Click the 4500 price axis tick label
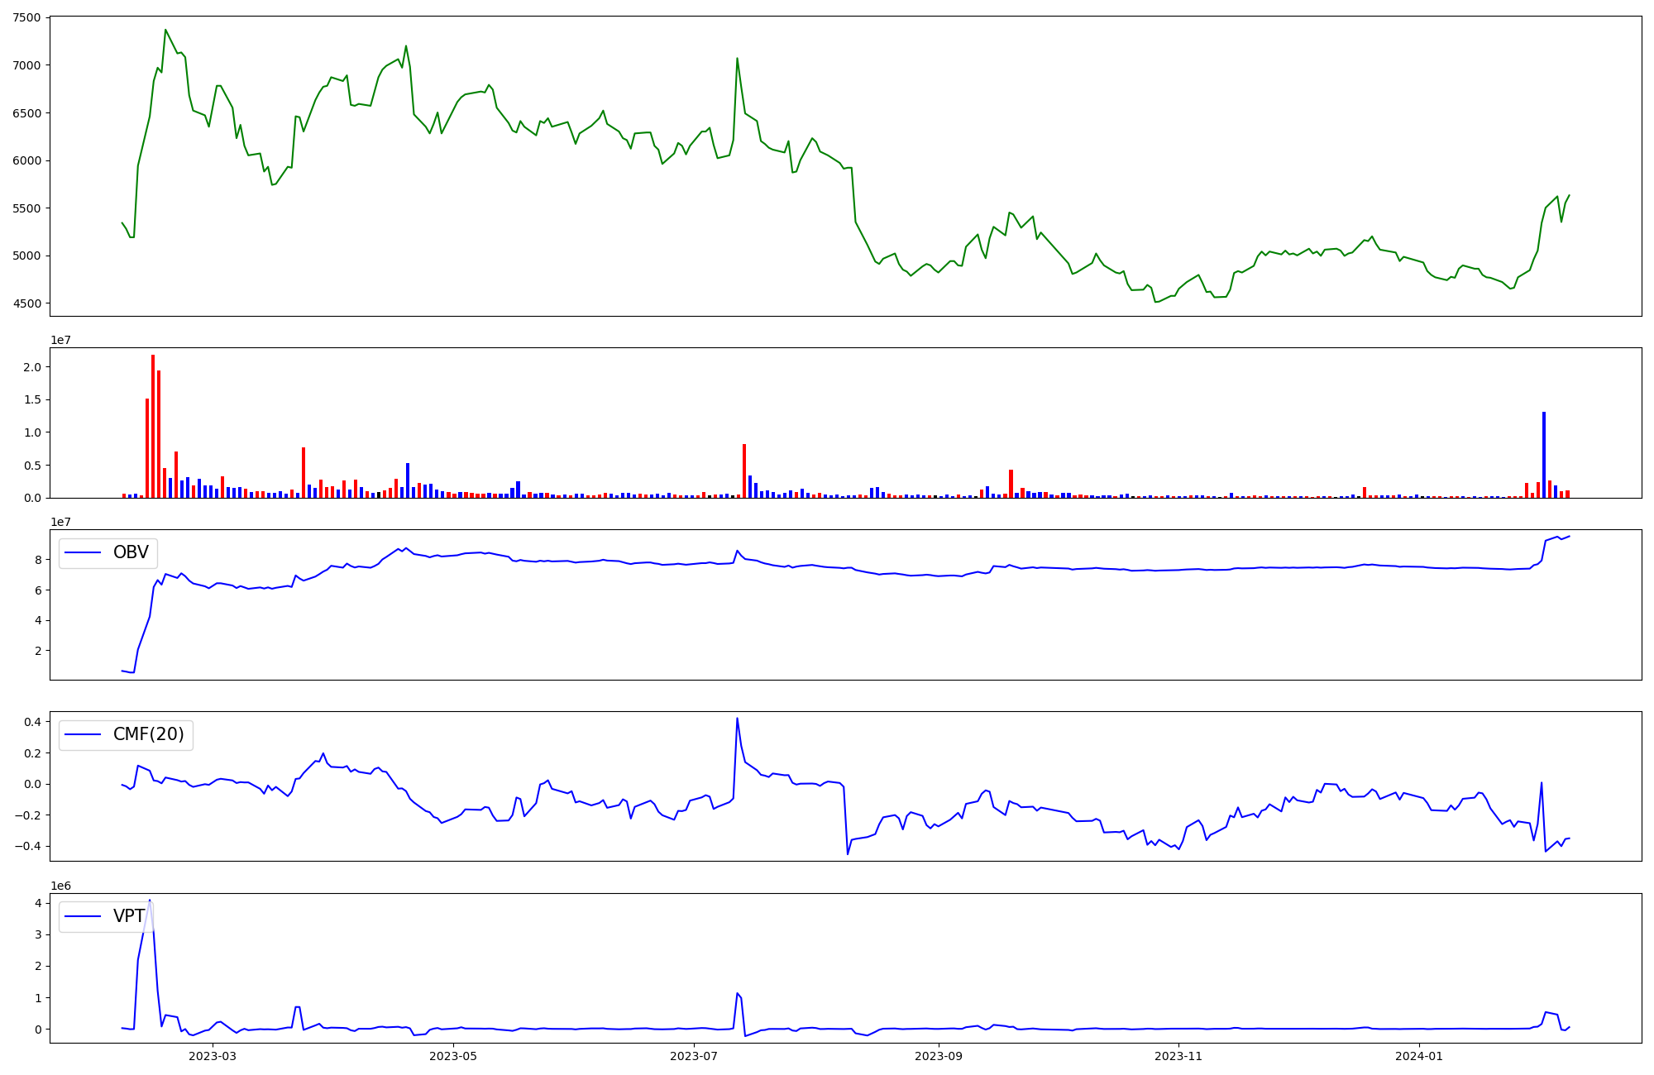The width and height of the screenshot is (1654, 1075). pyautogui.click(x=26, y=303)
